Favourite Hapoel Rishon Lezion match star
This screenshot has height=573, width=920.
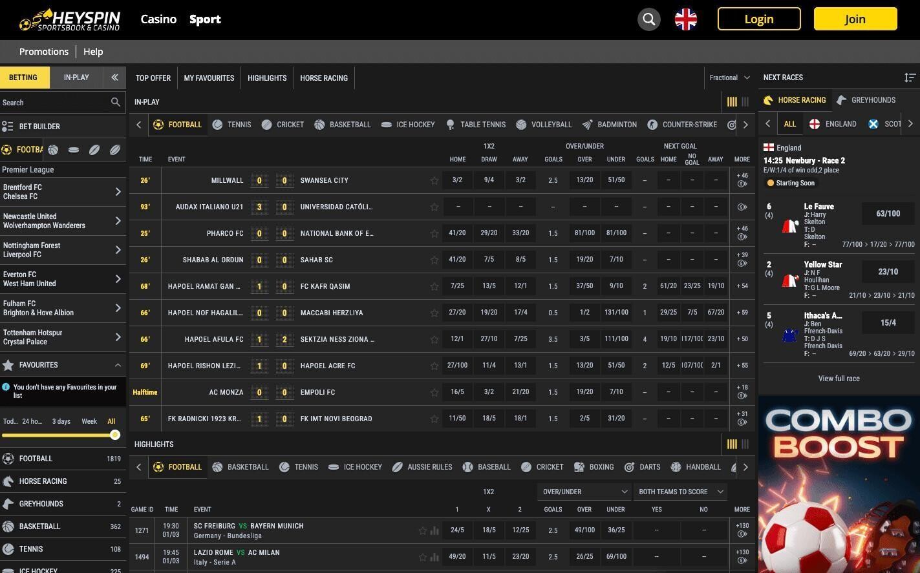coord(434,366)
